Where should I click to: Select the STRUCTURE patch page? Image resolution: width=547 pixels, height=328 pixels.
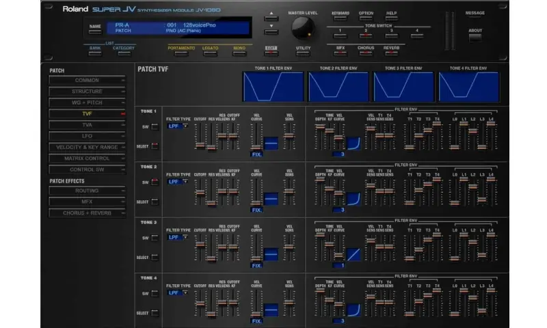87,92
